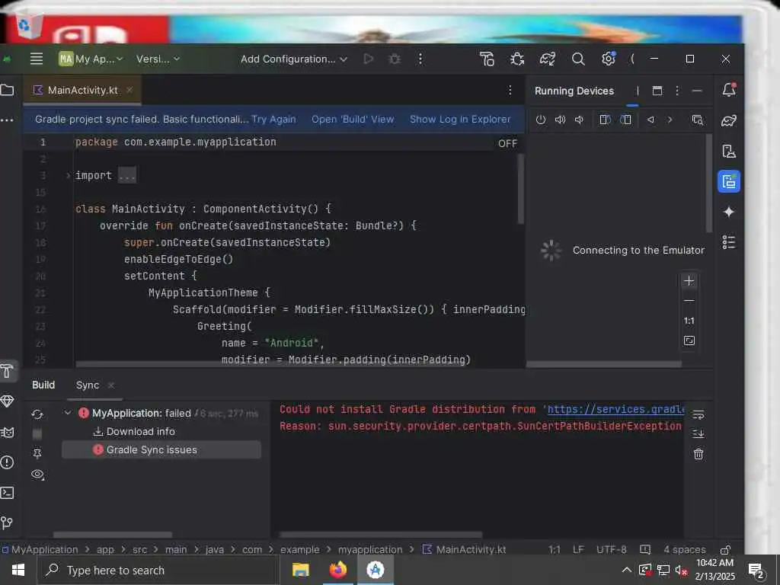Image resolution: width=780 pixels, height=585 pixels.
Task: Set emulator zoom to 1:1
Action: coord(689,321)
